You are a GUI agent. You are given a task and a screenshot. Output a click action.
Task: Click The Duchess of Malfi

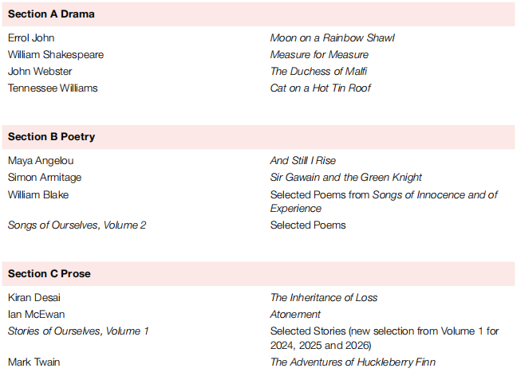tap(318, 72)
